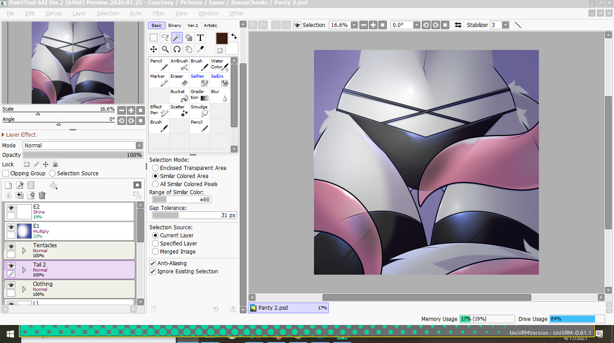This screenshot has height=343, width=614.
Task: Open the Filter menu
Action: 159,13
